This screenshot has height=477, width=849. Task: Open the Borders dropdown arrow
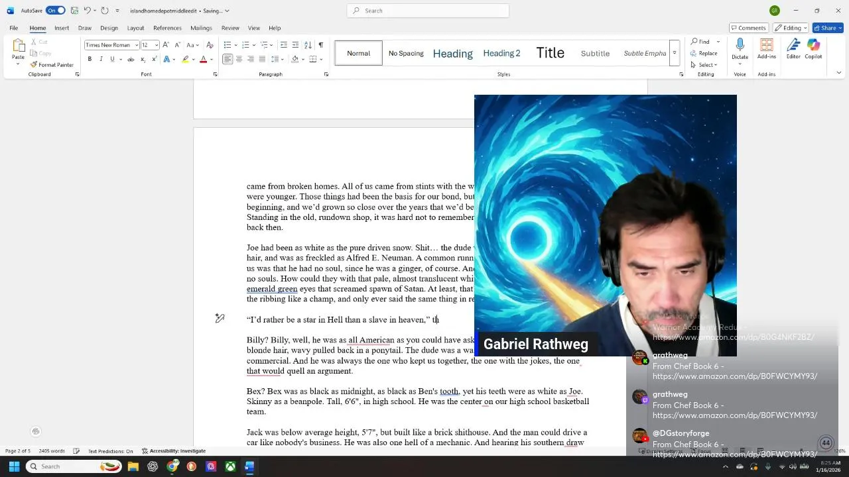pyautogui.click(x=320, y=59)
